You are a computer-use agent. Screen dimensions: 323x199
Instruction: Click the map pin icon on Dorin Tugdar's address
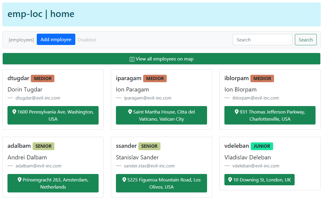(x=14, y=112)
